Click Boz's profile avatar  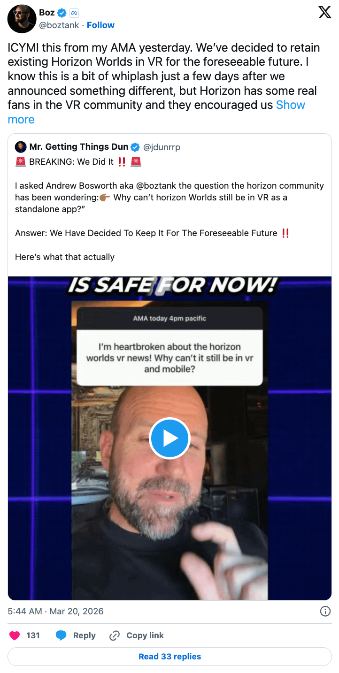(22, 19)
